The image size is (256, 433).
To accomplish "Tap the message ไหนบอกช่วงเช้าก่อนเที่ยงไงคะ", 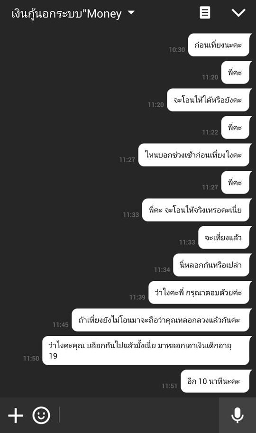I will (x=195, y=155).
